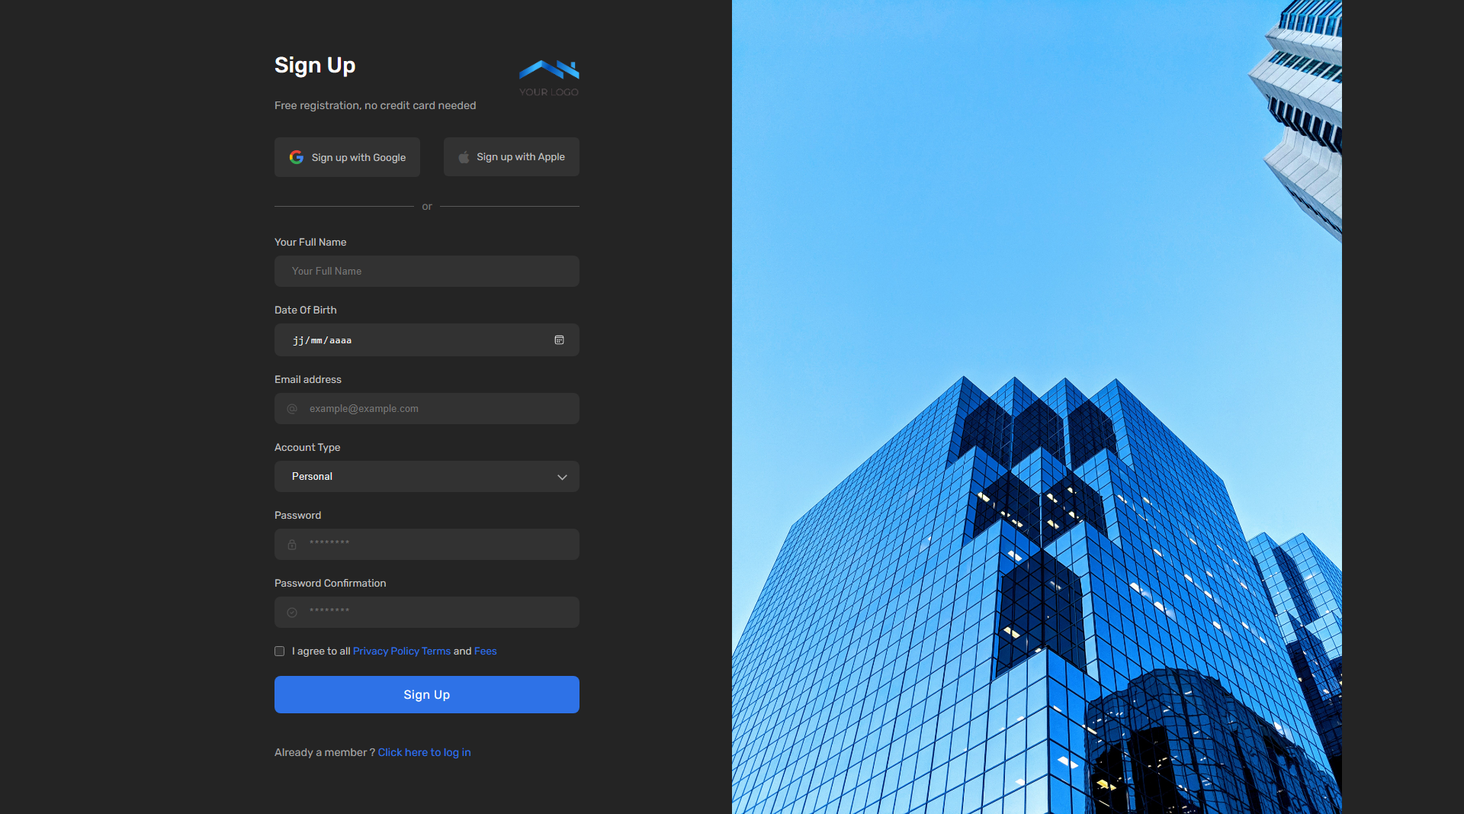This screenshot has width=1464, height=814.
Task: Select the Sign up with Google option
Action: [x=347, y=157]
